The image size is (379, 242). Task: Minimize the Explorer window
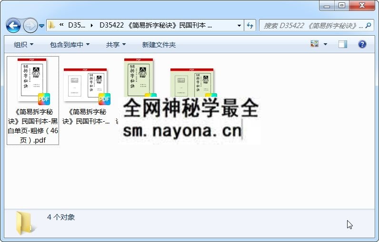[327, 5]
